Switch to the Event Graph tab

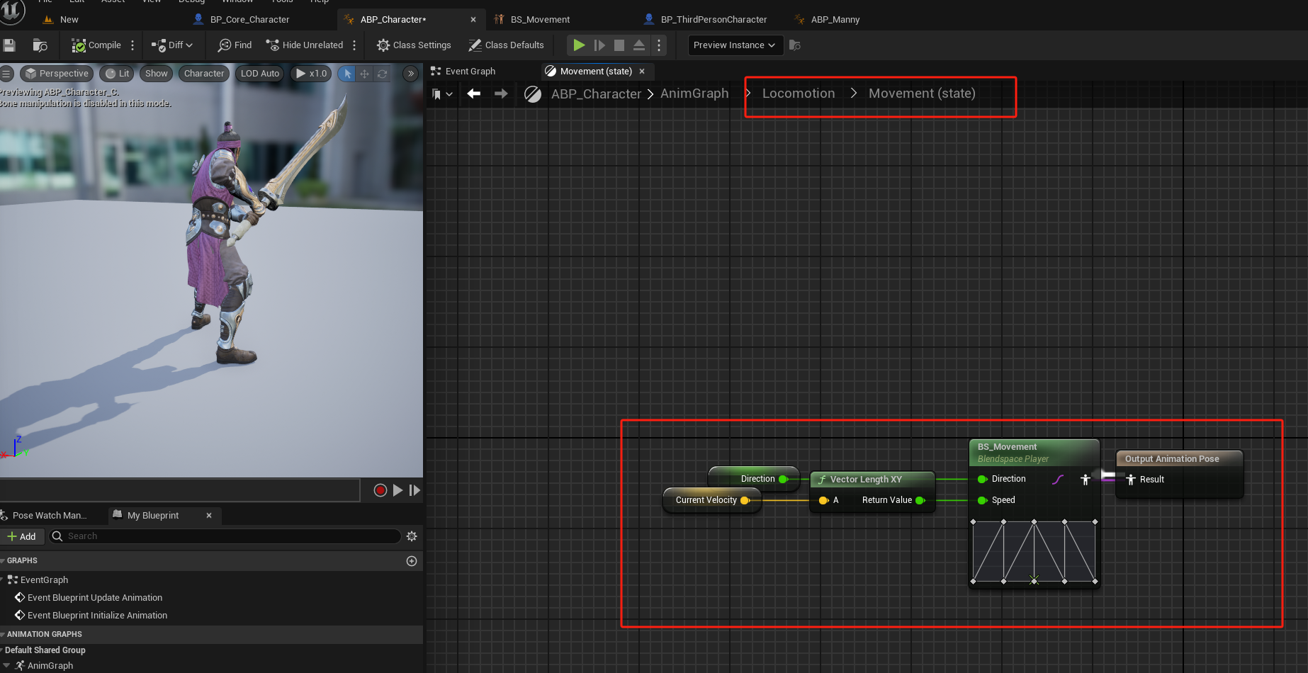pyautogui.click(x=463, y=72)
